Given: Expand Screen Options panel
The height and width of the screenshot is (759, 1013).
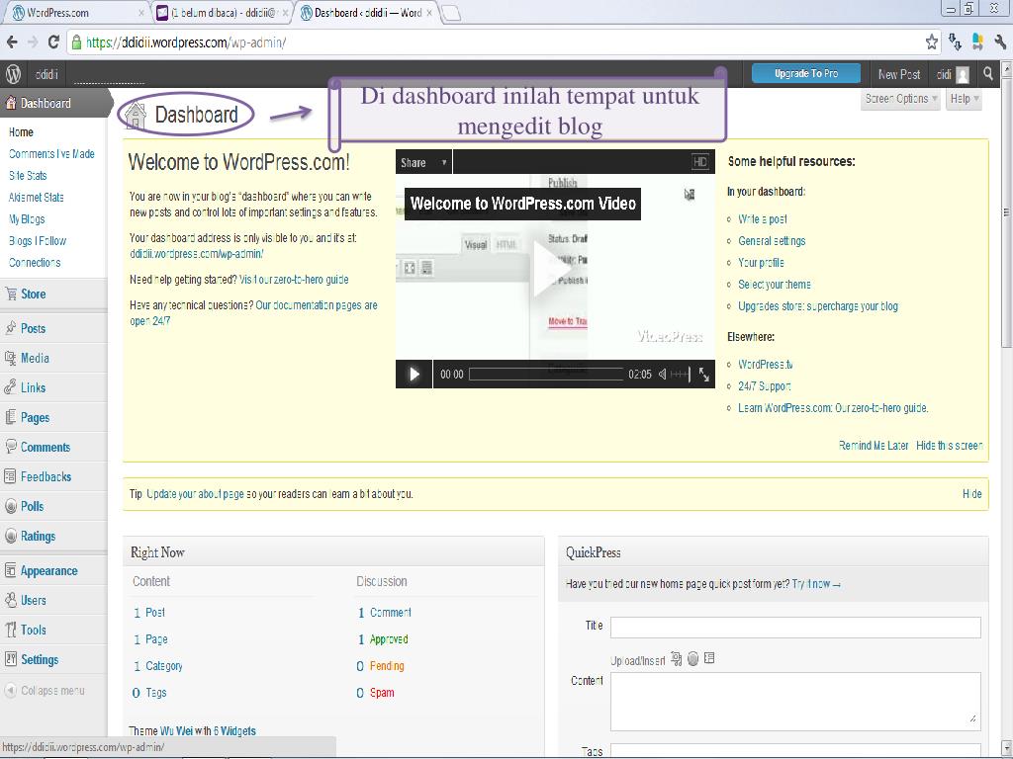Looking at the screenshot, I should pos(900,99).
